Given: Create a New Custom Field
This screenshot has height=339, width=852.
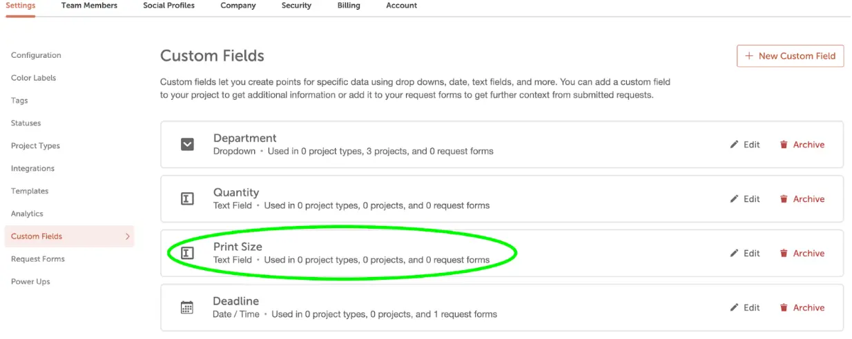Looking at the screenshot, I should tap(791, 56).
